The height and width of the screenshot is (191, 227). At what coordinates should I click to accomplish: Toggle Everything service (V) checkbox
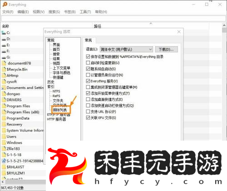(x=88, y=81)
